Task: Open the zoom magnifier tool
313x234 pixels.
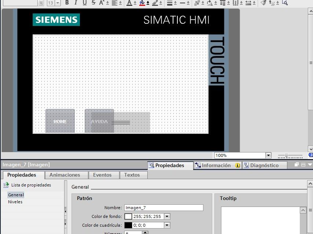Action: (286, 3)
